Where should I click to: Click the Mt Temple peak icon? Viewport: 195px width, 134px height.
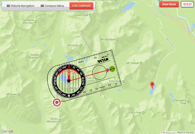pos(141,63)
